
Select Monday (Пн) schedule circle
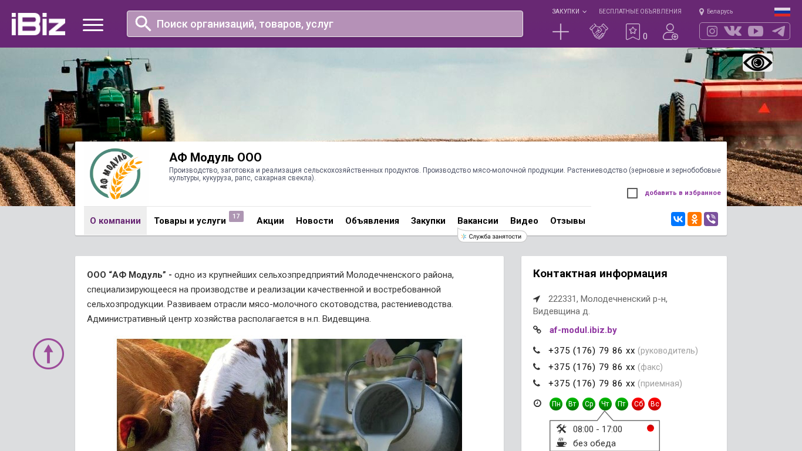pos(556,404)
